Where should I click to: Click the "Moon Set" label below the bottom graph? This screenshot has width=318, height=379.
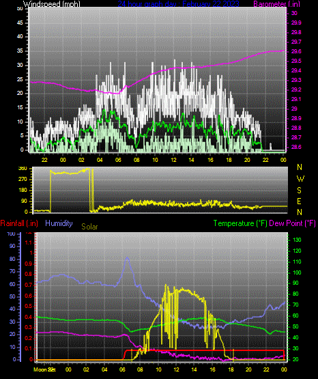pyautogui.click(x=44, y=369)
